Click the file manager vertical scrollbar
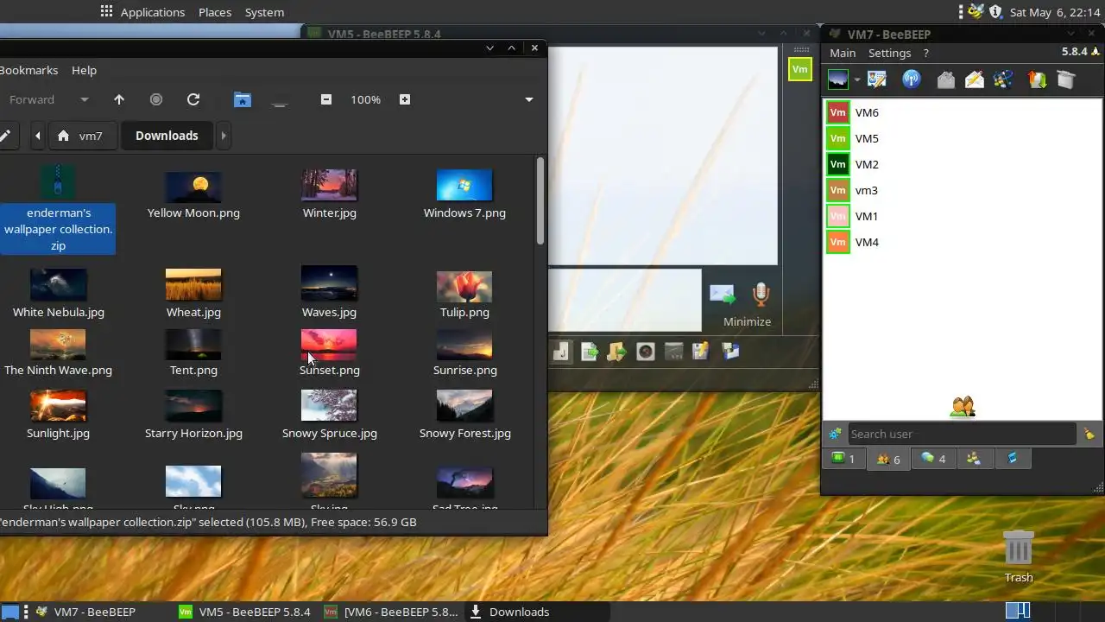Screen dimensions: 1105x622 (540, 200)
